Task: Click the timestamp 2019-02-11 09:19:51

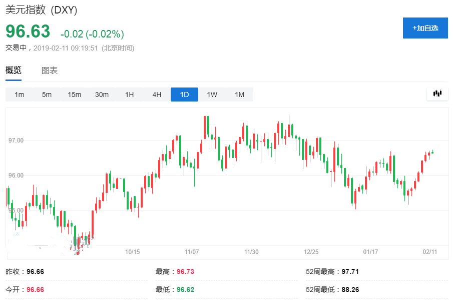Action: [x=66, y=48]
